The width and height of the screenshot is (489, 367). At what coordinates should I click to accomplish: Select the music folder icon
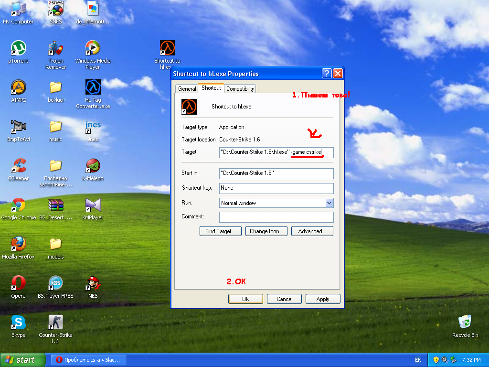pyautogui.click(x=55, y=130)
